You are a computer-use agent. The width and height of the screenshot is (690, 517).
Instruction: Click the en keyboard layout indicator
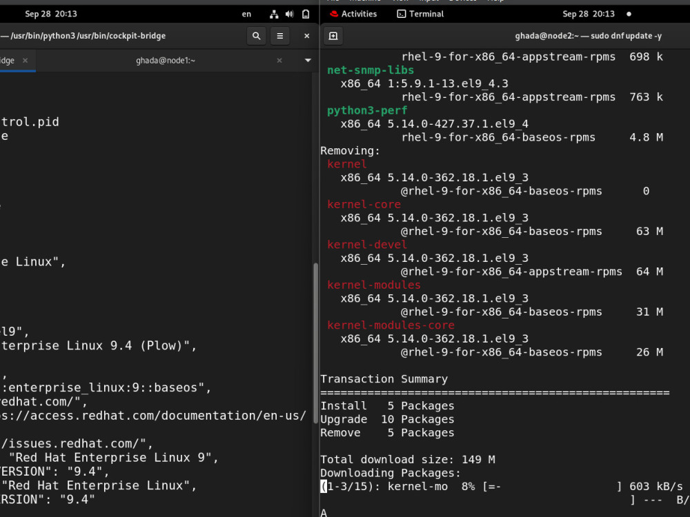pyautogui.click(x=246, y=13)
